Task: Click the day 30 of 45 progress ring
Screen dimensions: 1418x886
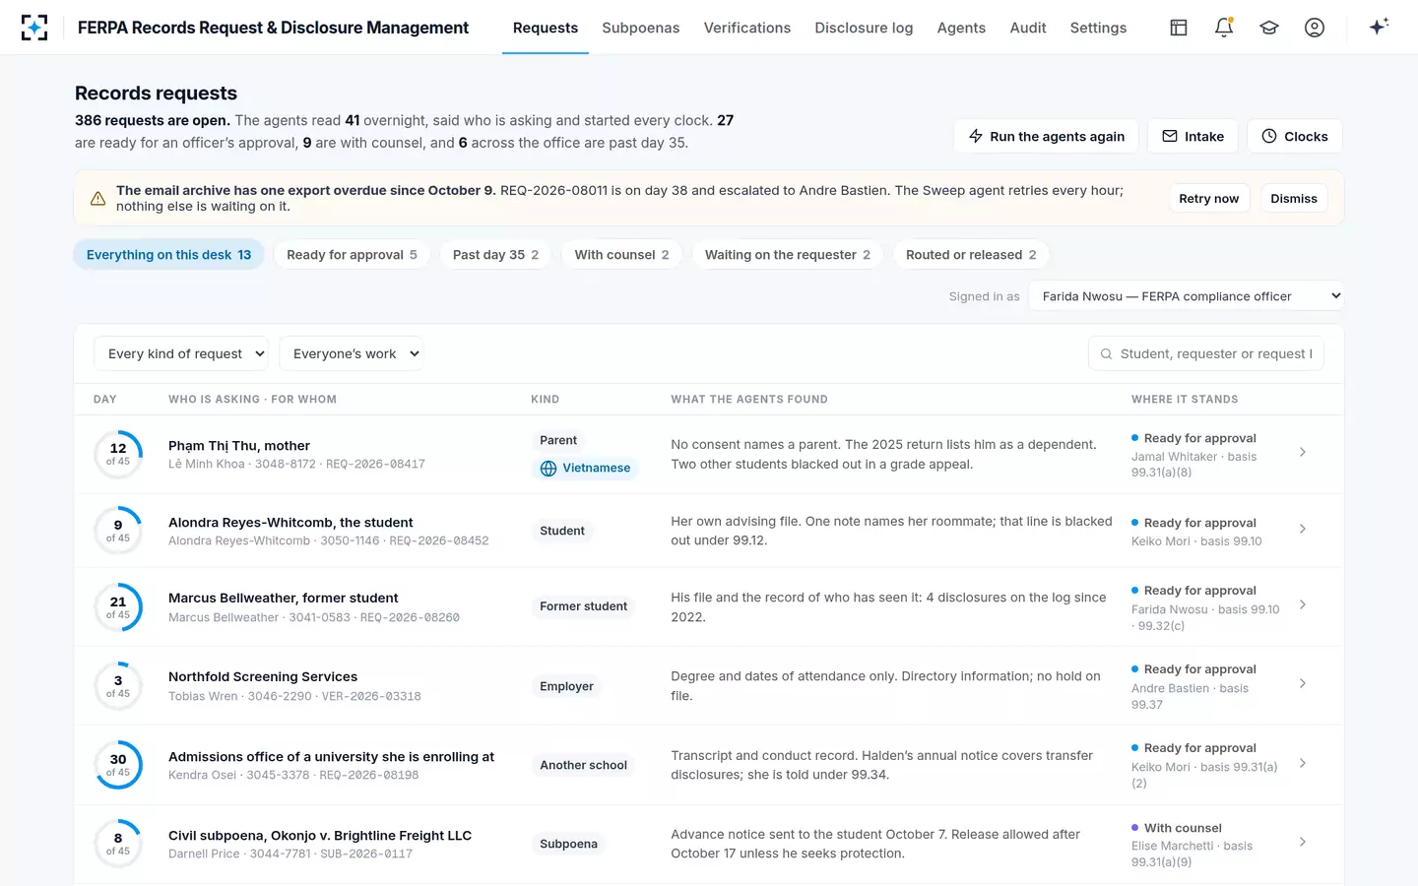Action: coord(118,765)
